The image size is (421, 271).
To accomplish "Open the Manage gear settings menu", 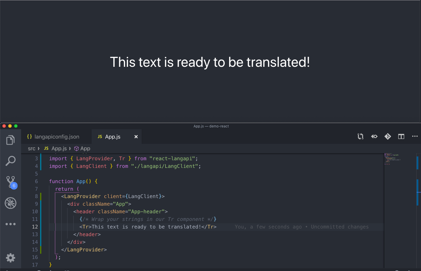I will pos(11,258).
